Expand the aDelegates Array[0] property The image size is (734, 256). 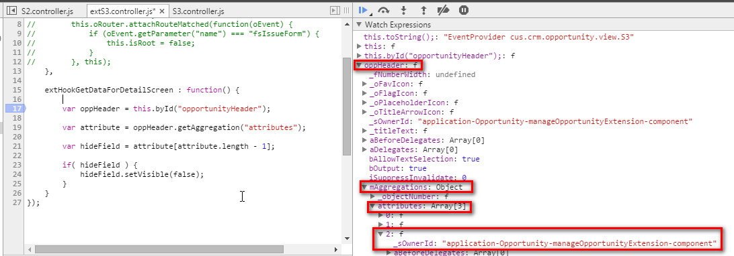pyautogui.click(x=365, y=149)
